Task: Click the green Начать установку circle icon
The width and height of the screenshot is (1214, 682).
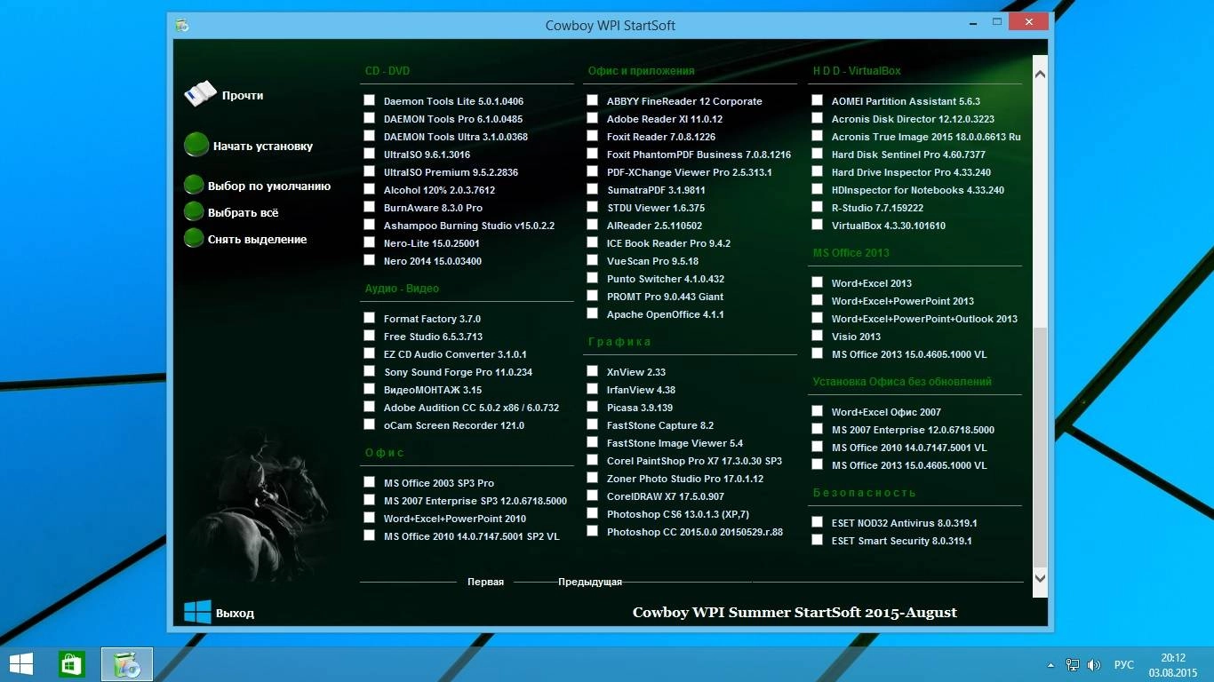Action: click(x=196, y=146)
